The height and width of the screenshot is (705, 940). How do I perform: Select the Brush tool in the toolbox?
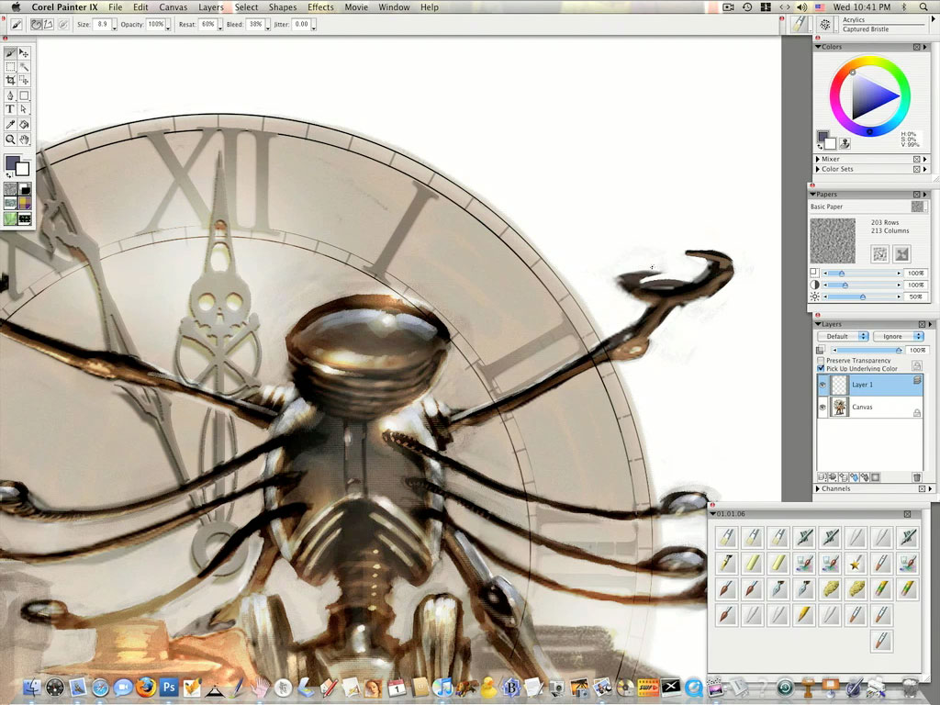tap(10, 53)
